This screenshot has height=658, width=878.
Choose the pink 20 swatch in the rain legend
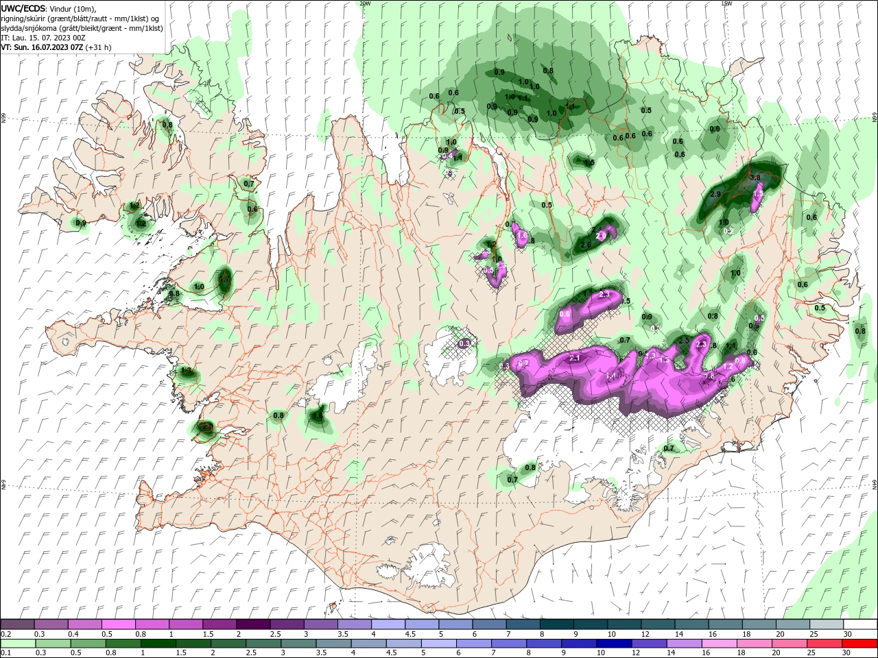coord(789,644)
